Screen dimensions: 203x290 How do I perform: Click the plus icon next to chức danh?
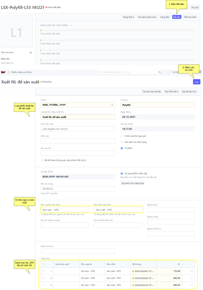[12, 63]
